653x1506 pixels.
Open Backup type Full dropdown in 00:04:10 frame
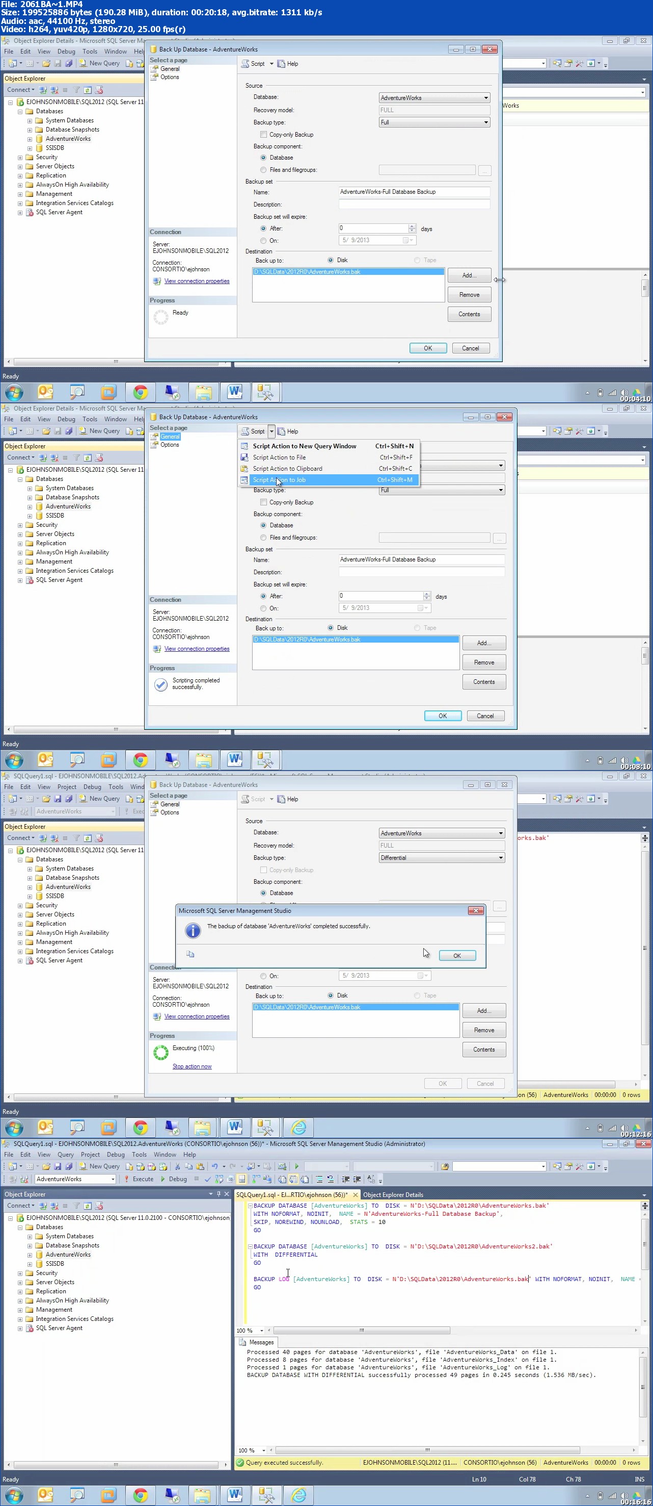click(x=434, y=122)
